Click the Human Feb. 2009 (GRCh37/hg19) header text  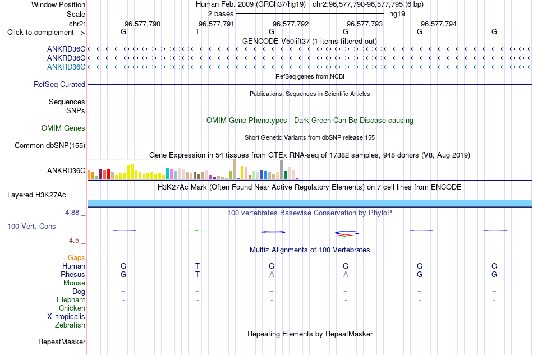pyautogui.click(x=251, y=4)
